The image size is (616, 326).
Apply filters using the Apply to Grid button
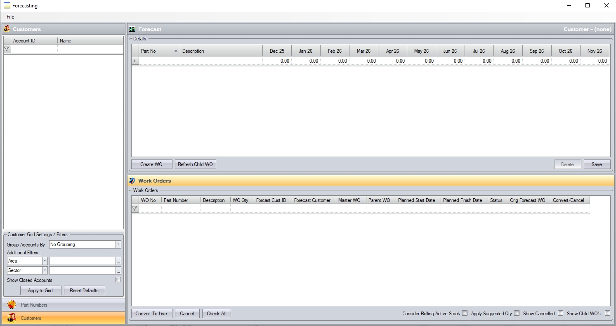coord(40,291)
